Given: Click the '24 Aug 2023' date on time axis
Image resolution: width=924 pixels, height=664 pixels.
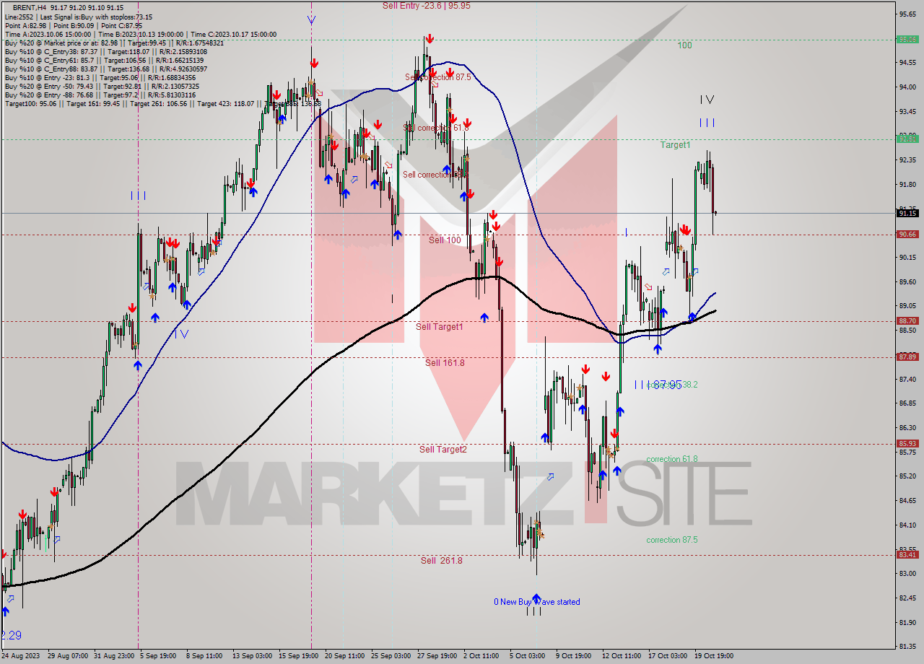Looking at the screenshot, I should point(19,656).
